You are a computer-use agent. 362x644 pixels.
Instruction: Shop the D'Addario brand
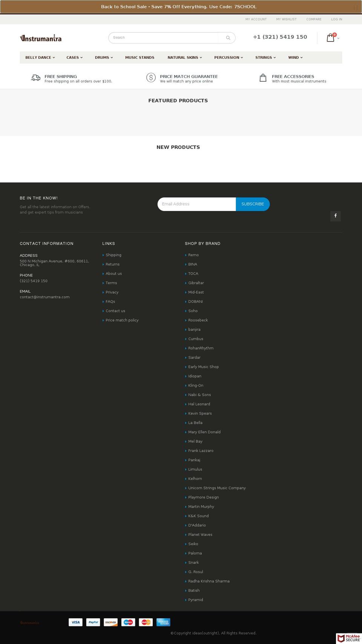(197, 525)
